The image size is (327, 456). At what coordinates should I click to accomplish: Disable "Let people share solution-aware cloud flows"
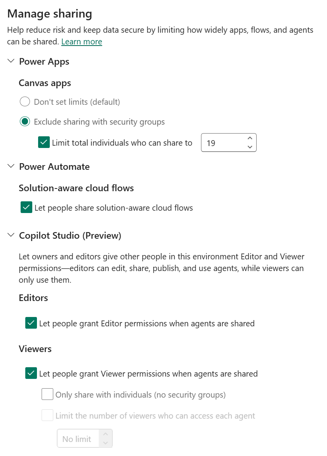point(26,207)
